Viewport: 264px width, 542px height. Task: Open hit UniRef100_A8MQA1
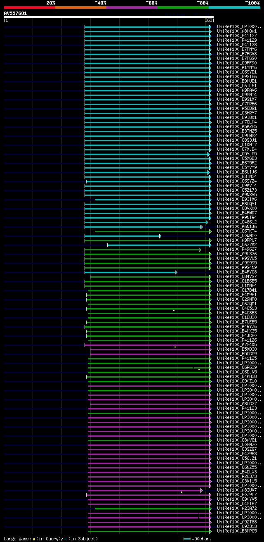(237, 31)
